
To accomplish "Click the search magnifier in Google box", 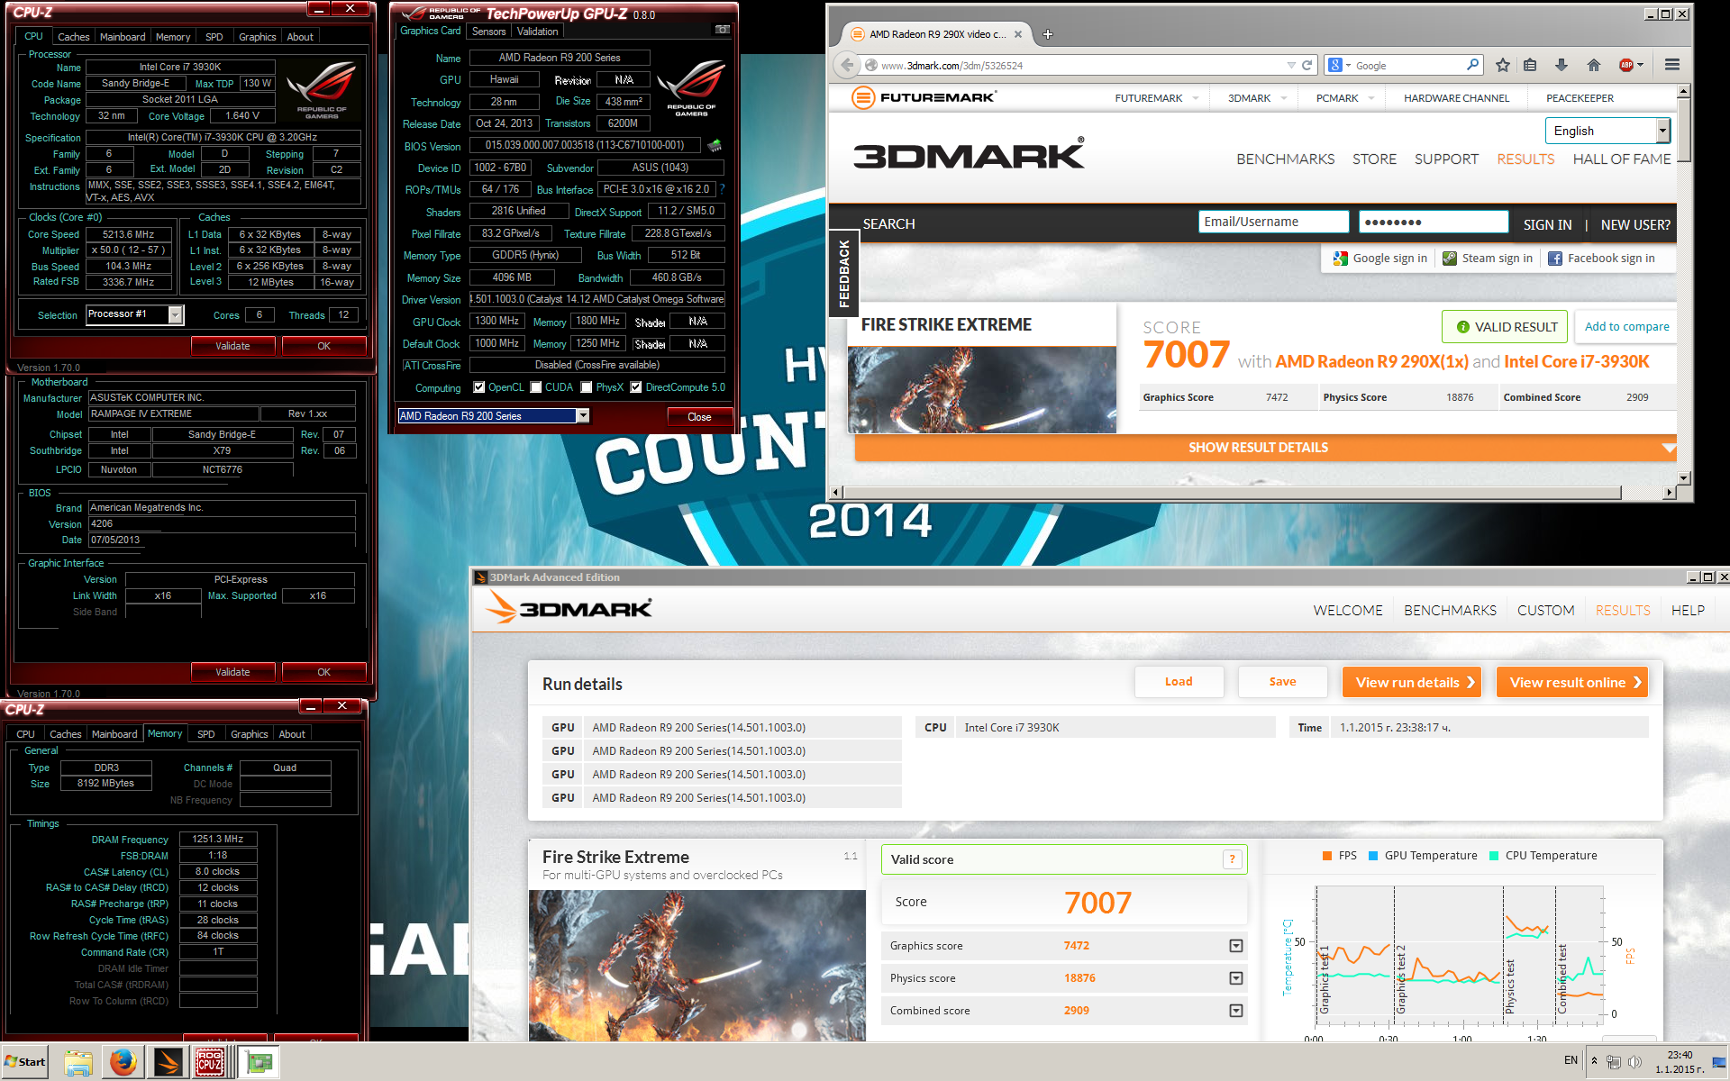I will (1472, 65).
